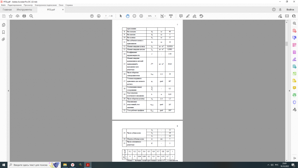Screen dimensions: 298x168
Task: Share link to file icon
Action: pos(280,16)
